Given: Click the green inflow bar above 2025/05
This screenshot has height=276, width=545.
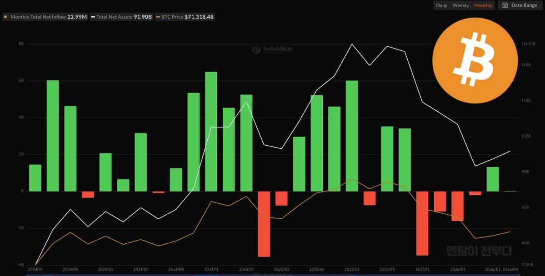Looking at the screenshot, I should pyautogui.click(x=317, y=143).
